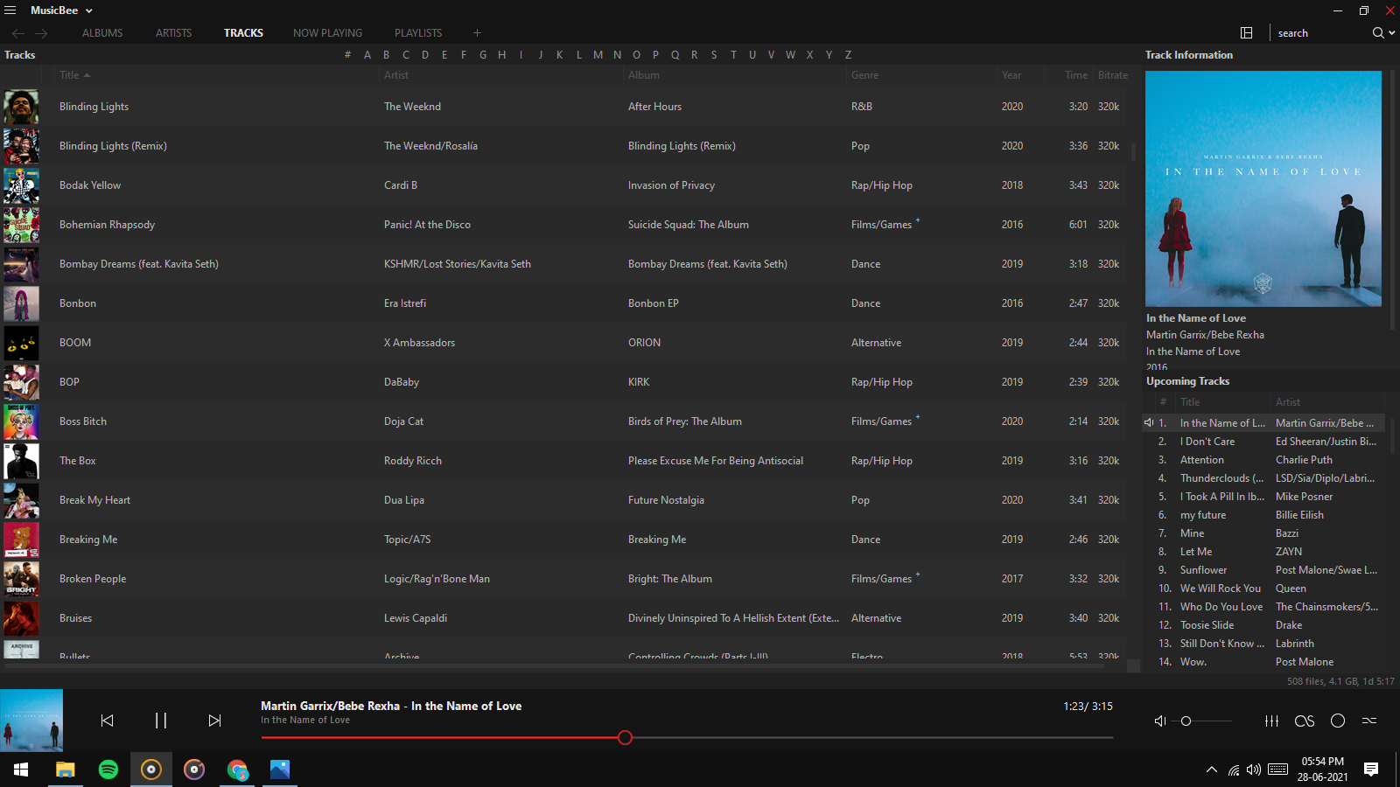Sort tracks by the Artist column

[x=396, y=75]
